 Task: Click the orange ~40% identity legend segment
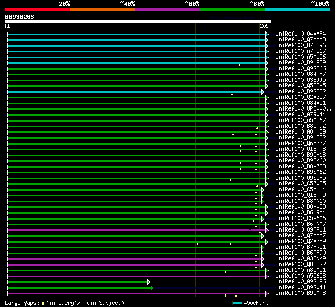click(x=102, y=9)
